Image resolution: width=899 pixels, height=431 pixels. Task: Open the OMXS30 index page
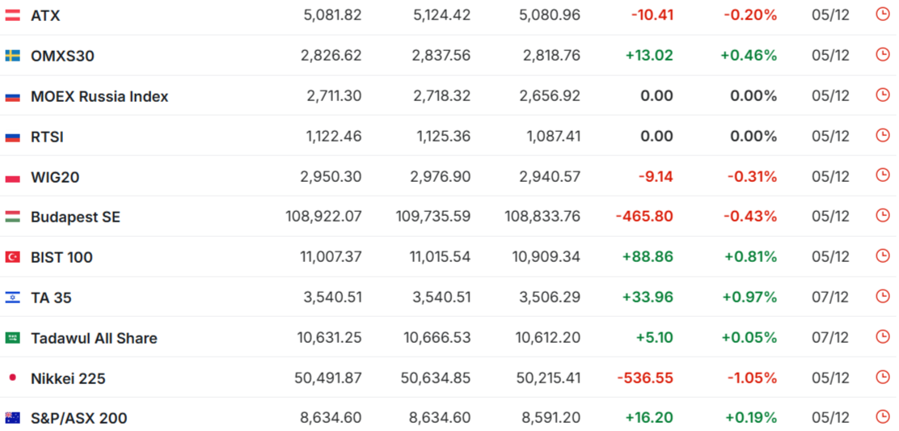62,56
